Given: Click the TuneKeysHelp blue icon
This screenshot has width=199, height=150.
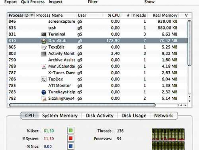Looking at the screenshot, I should 44,92.
